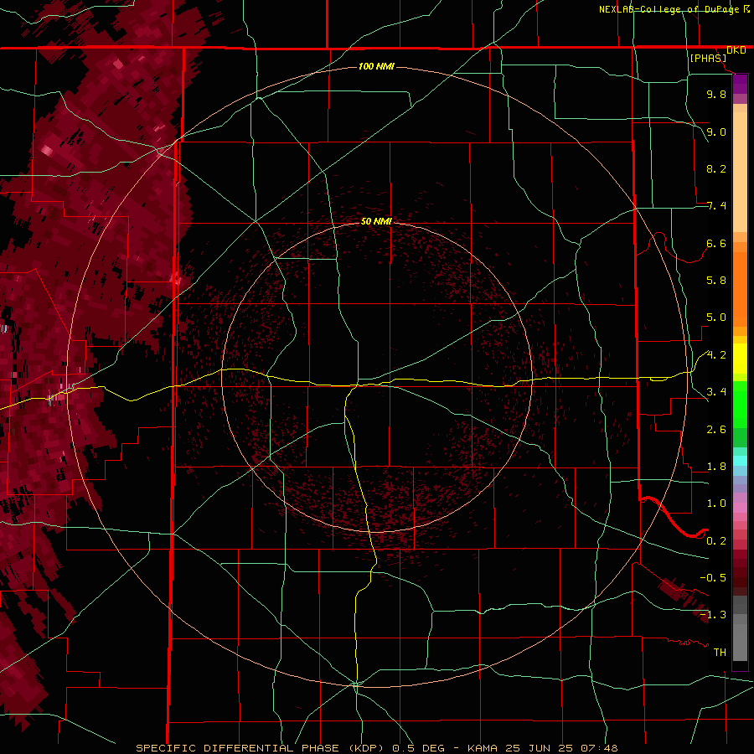Click the "-0.5" scale value
Screen dimensions: 754x754
pos(713,577)
